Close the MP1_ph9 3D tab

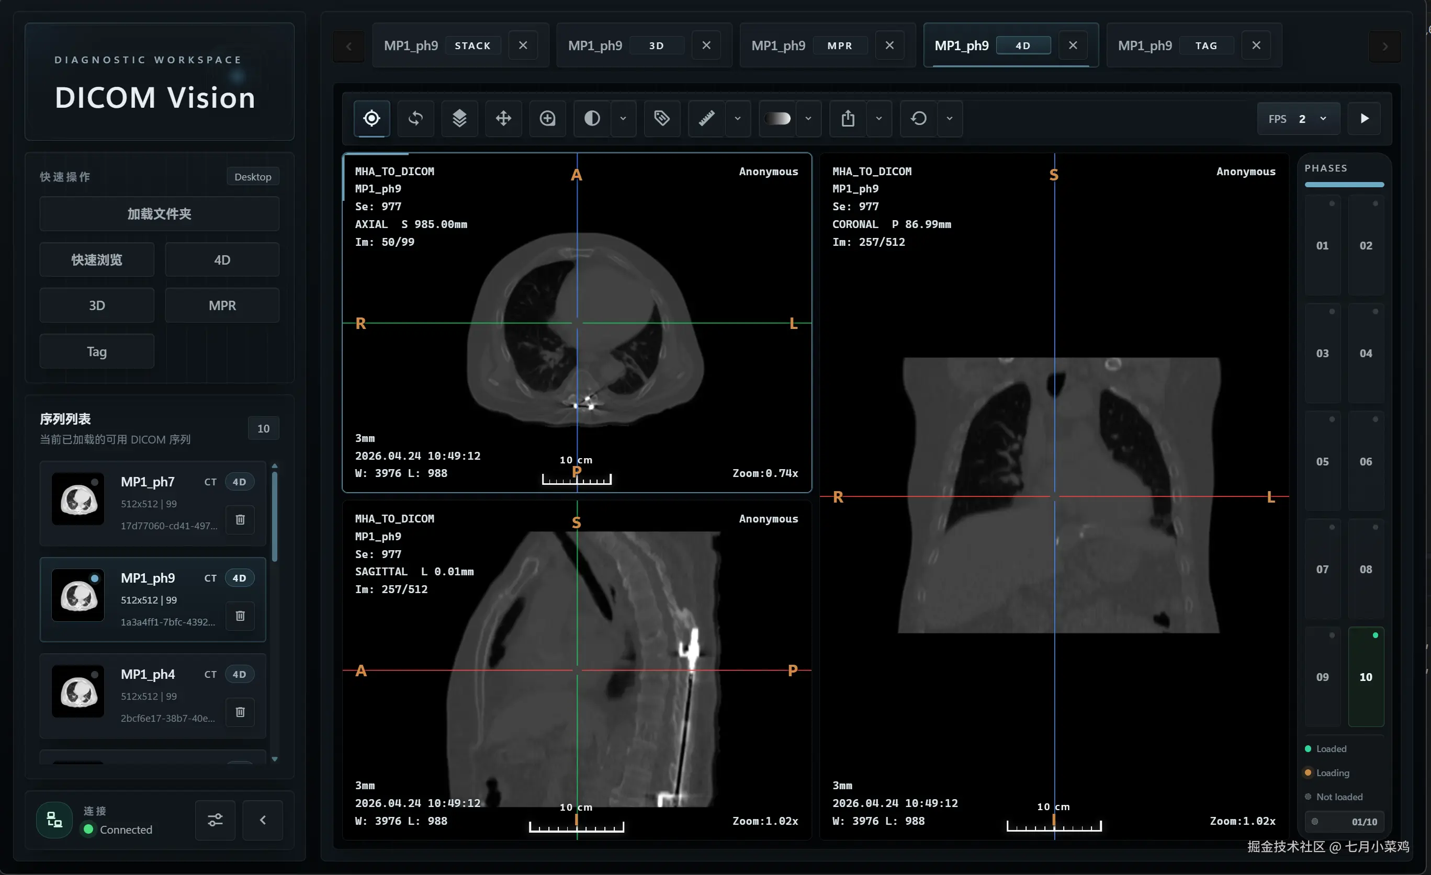tap(706, 46)
